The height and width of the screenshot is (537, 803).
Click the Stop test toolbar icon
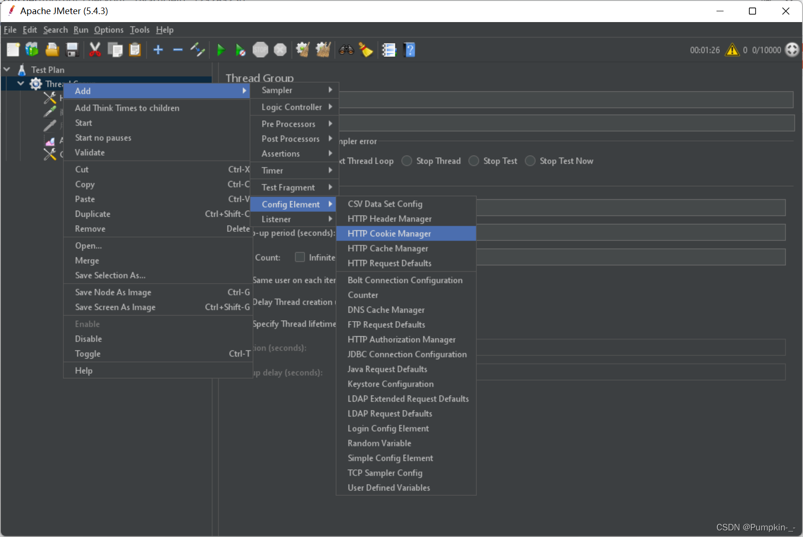click(260, 49)
